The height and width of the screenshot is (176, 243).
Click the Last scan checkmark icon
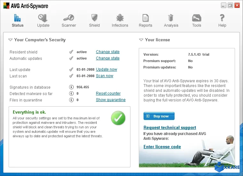[71, 76]
